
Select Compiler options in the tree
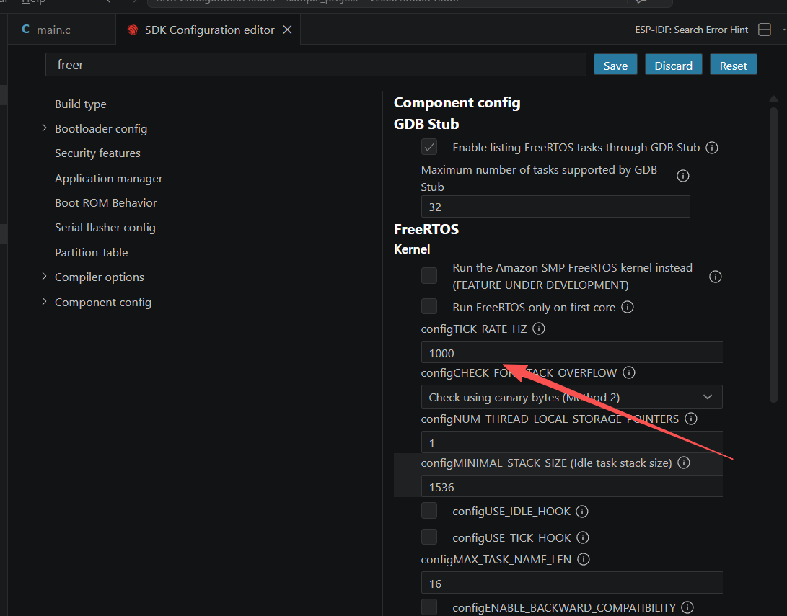(100, 277)
